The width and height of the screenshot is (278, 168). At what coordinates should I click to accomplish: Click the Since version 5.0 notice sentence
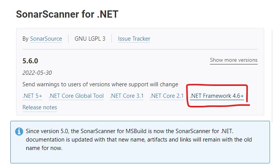[129, 131]
